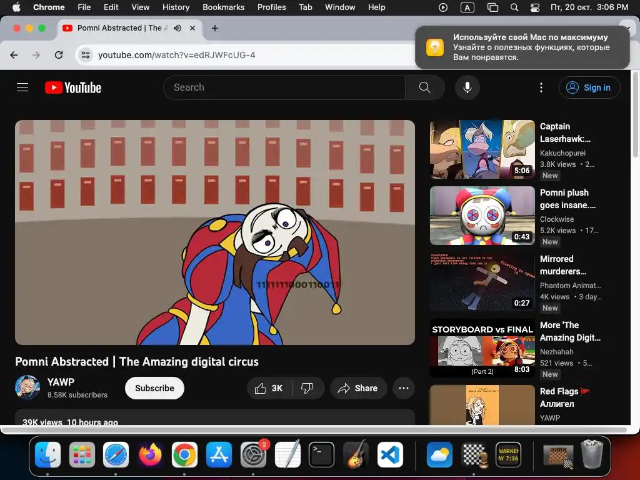Open Terminal from the Dock

coord(322,455)
